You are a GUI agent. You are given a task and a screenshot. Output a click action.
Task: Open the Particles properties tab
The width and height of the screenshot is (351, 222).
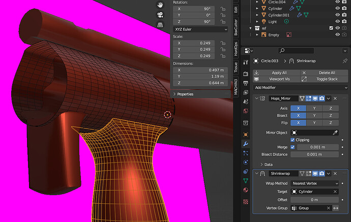click(x=246, y=153)
